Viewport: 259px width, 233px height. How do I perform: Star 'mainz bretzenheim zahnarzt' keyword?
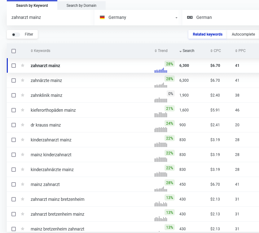pos(23,229)
